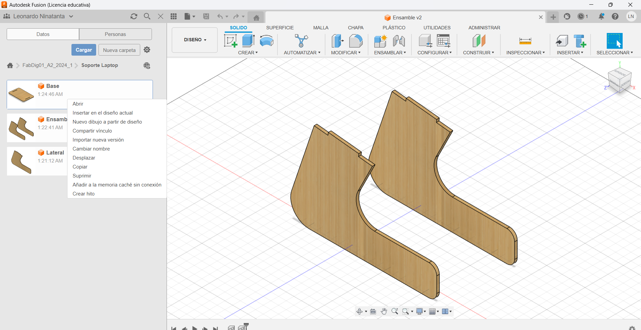Open Grid and Snaps dropdown
This screenshot has width=641, height=330.
434,311
